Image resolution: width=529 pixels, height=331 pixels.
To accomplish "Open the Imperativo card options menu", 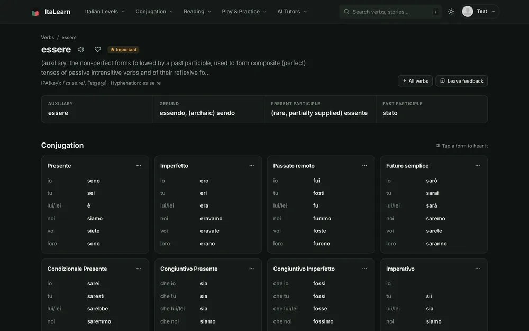I will tap(477, 269).
